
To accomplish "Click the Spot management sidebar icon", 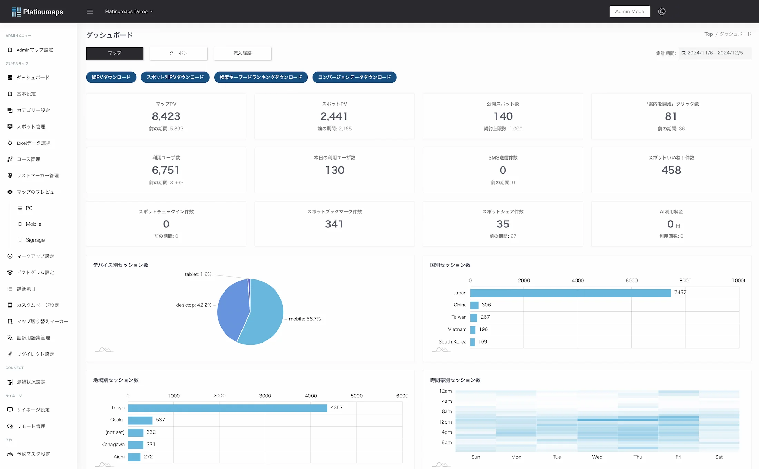I will (x=10, y=126).
